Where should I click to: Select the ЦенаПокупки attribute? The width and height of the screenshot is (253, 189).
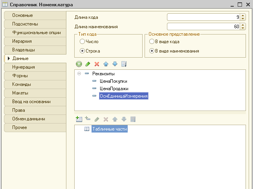tap(113, 81)
